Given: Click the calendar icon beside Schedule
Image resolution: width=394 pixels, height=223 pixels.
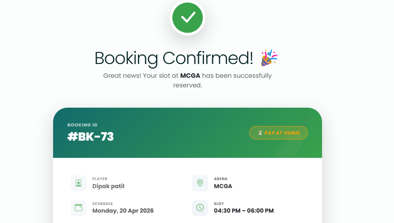Looking at the screenshot, I should click(78, 208).
